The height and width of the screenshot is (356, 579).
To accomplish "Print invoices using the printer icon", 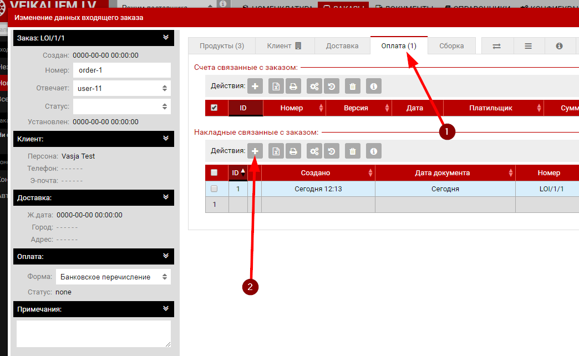I will click(293, 86).
